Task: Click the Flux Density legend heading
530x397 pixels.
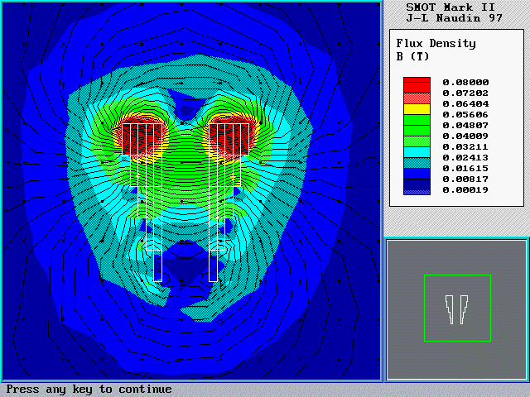Action: 436,44
